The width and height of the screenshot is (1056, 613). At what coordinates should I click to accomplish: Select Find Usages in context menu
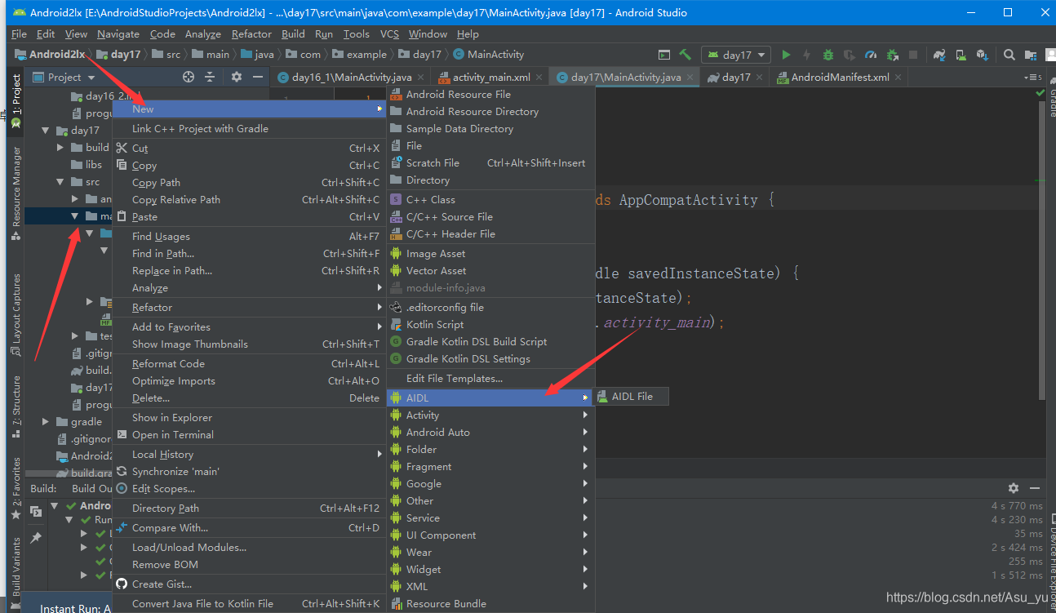249,236
